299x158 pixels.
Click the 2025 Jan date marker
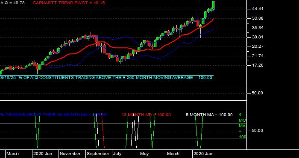tap(202, 154)
